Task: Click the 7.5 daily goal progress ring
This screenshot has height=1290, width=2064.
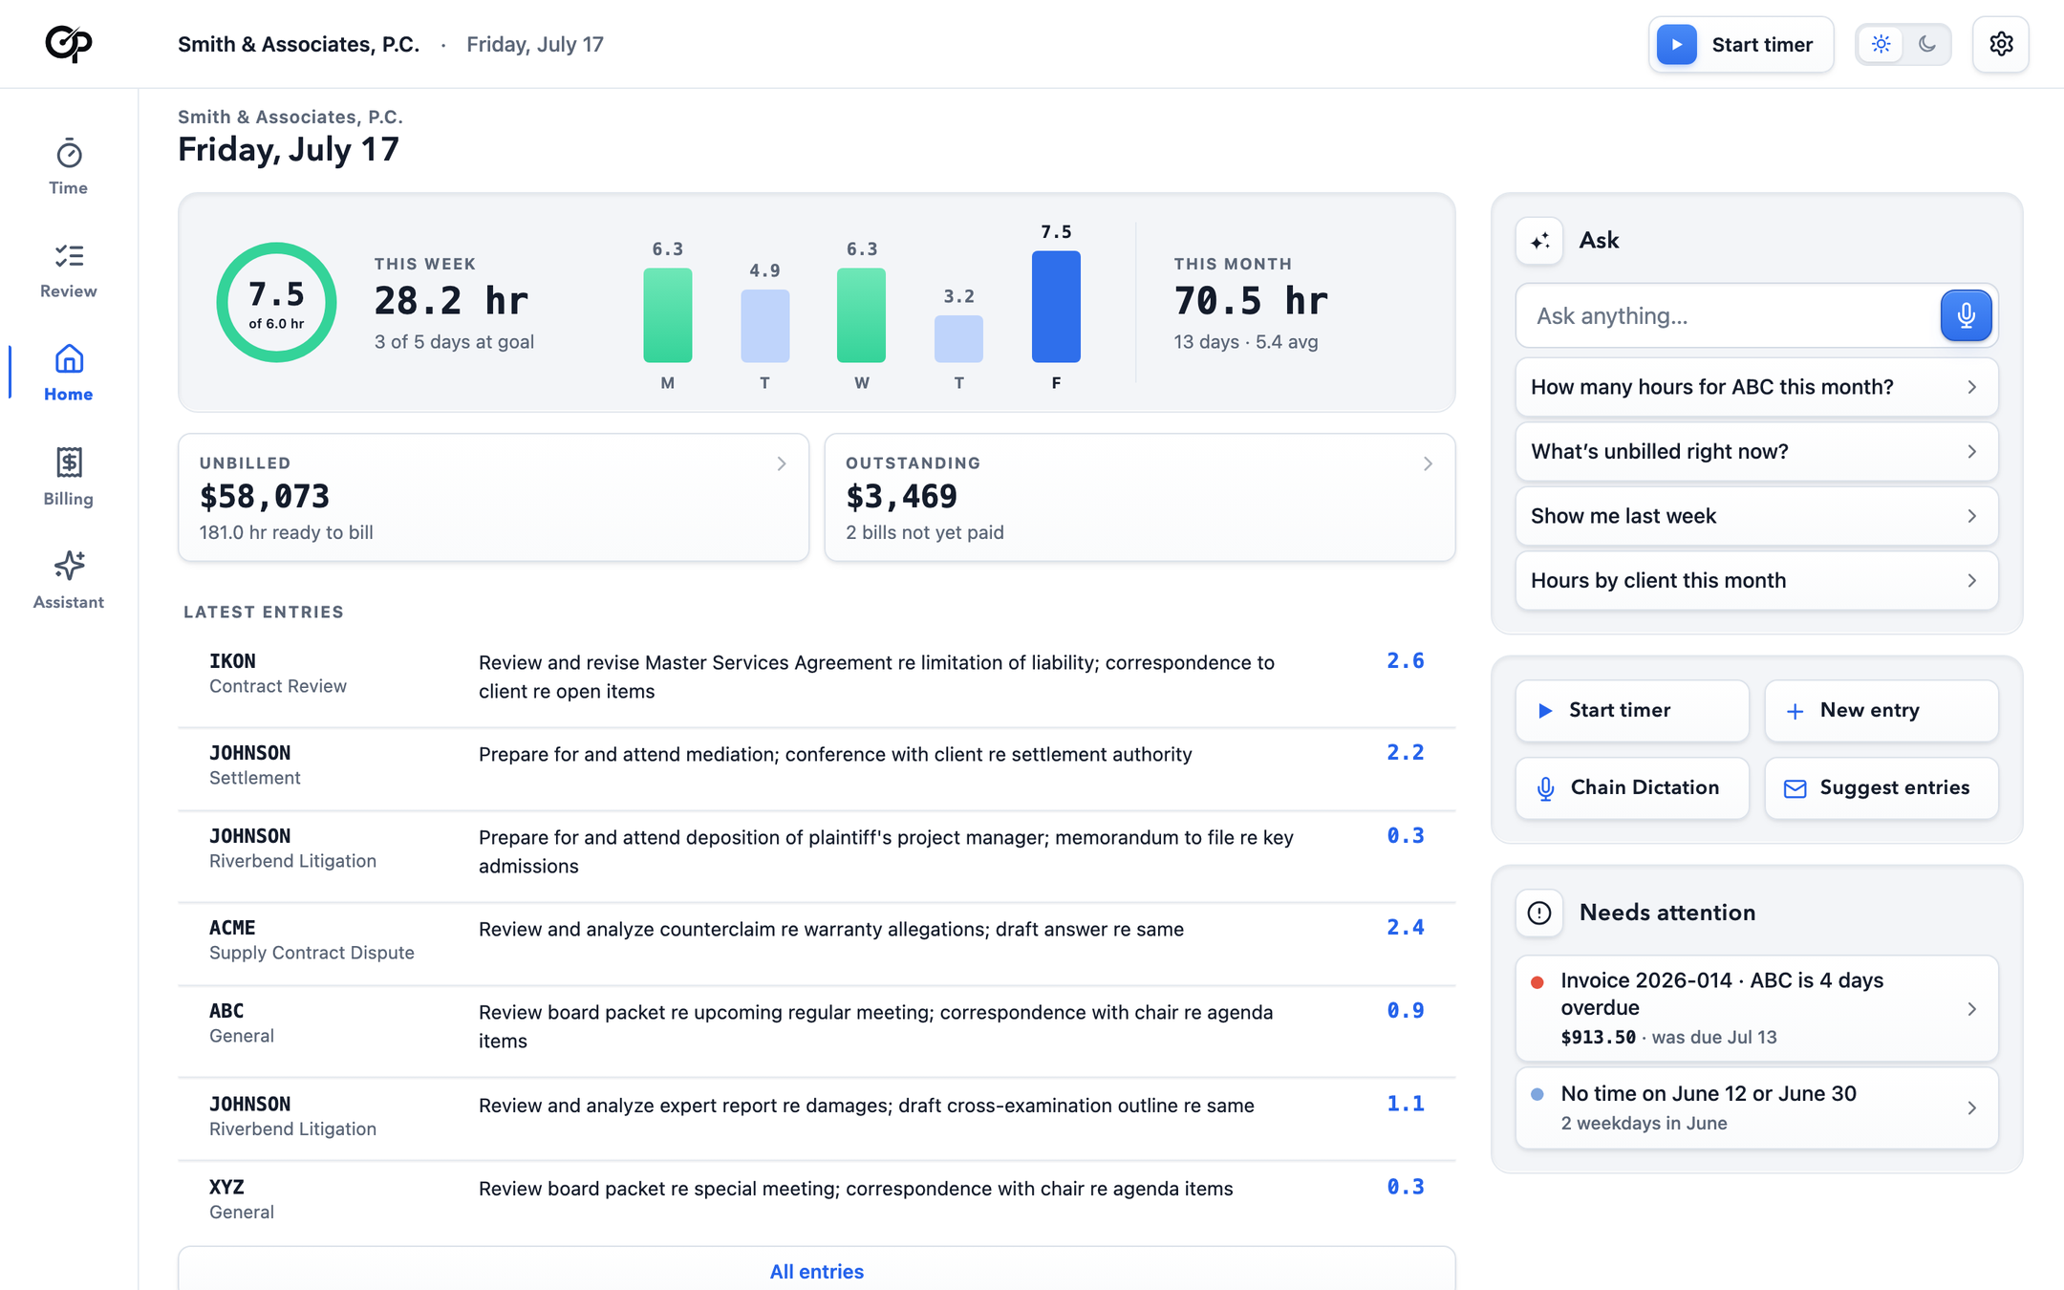Action: click(x=276, y=302)
